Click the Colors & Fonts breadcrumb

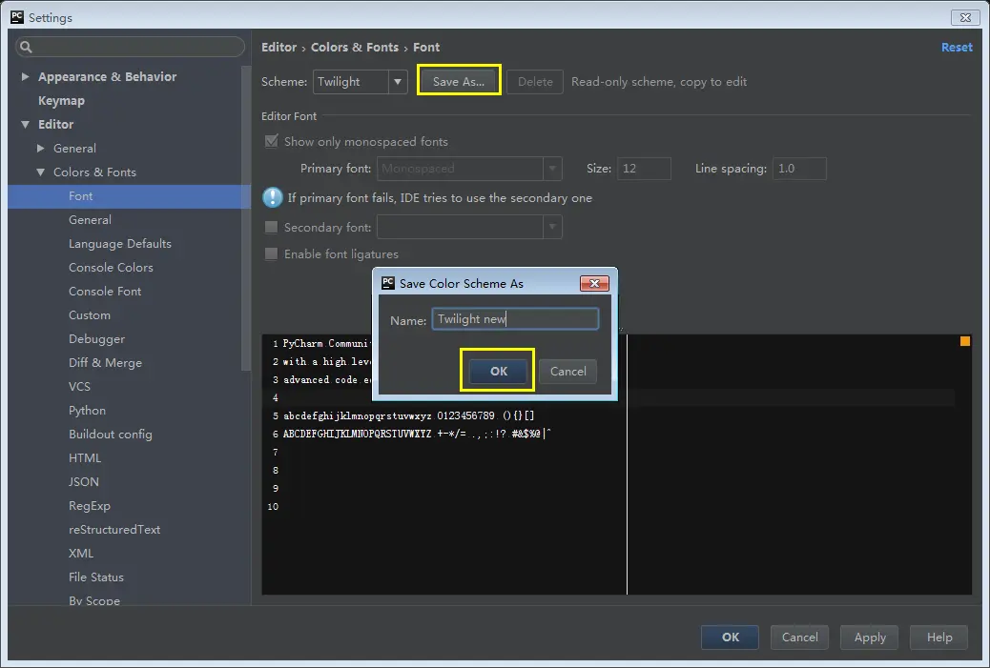click(354, 48)
